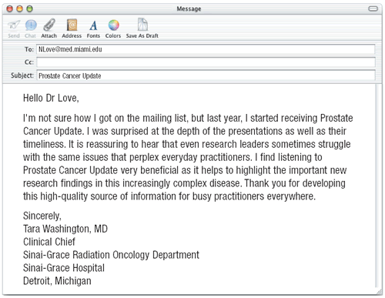Click the green zoom window button

(x=30, y=9)
